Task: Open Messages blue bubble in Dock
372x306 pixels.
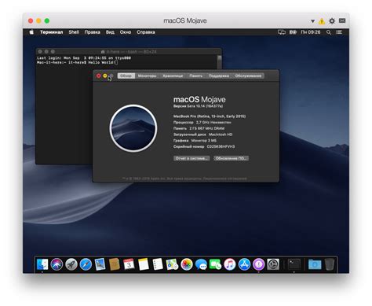Action: point(201,264)
